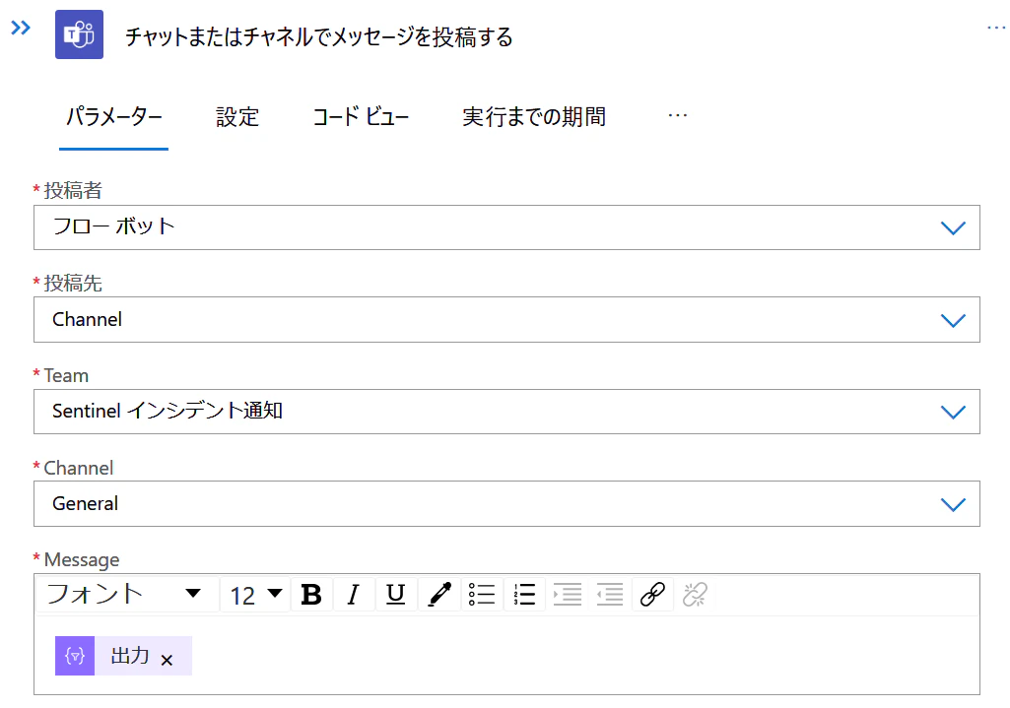1010x708 pixels.
Task: Open the Team dropdown showing Sentinel インシデント通知
Action: [x=506, y=412]
